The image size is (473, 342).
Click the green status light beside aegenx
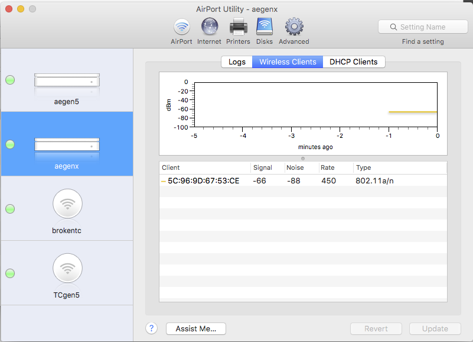[x=10, y=144]
